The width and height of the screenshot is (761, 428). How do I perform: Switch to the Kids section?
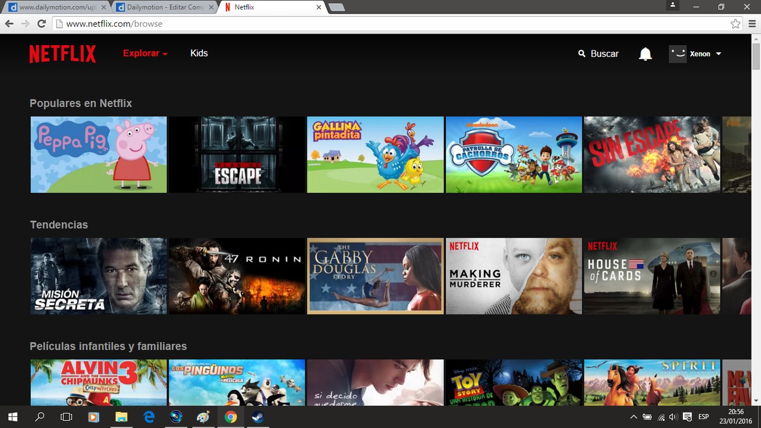tap(199, 53)
